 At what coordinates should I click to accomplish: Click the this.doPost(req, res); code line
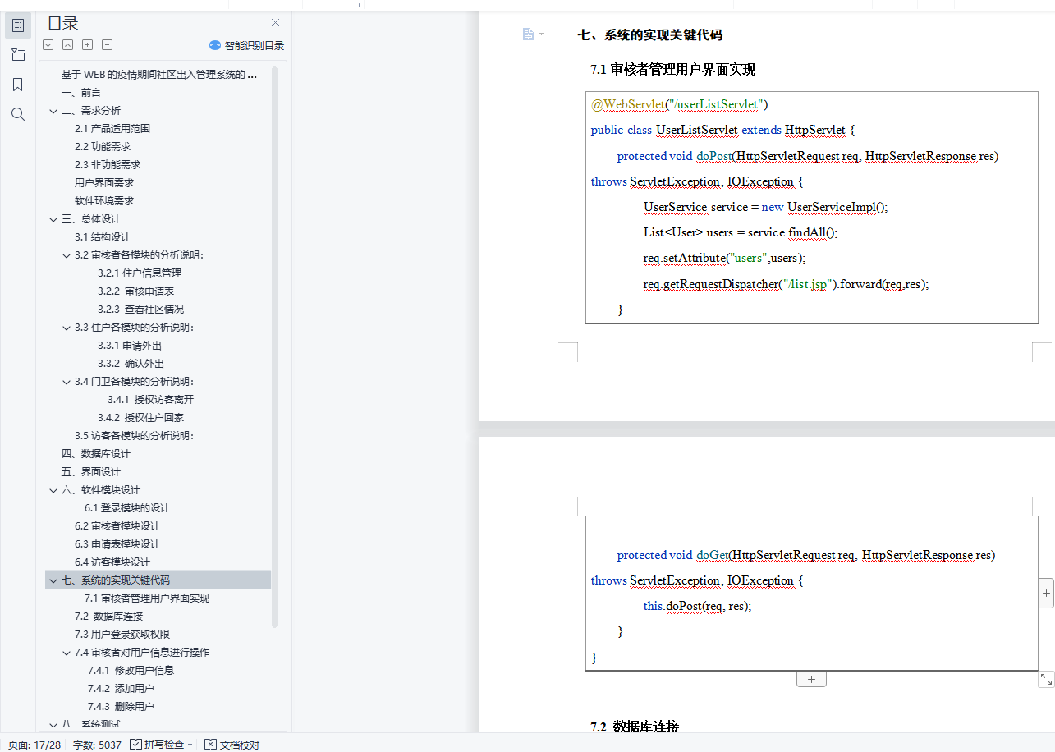(x=697, y=606)
